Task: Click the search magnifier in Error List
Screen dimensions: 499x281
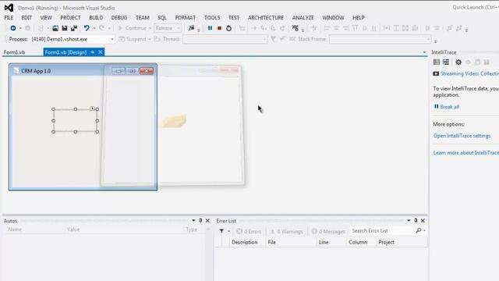Action: (419, 230)
